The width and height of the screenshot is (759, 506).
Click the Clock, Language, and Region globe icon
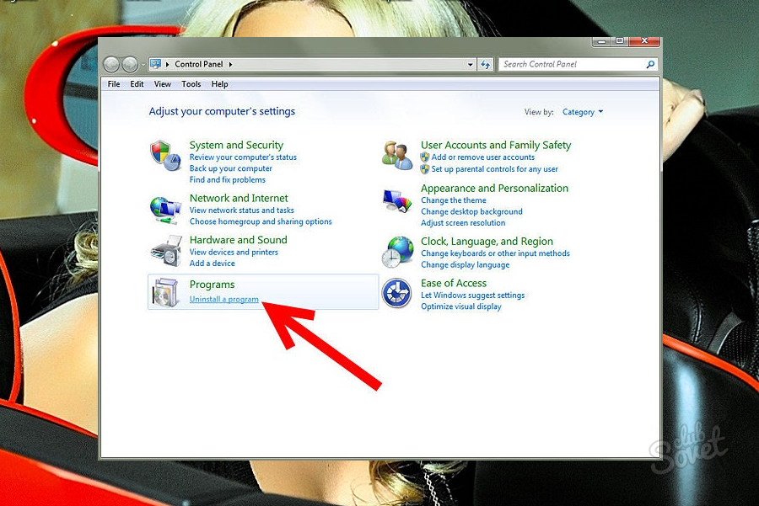click(x=396, y=251)
